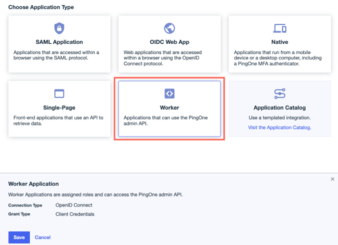Click the SAML protocol description text

(56, 55)
